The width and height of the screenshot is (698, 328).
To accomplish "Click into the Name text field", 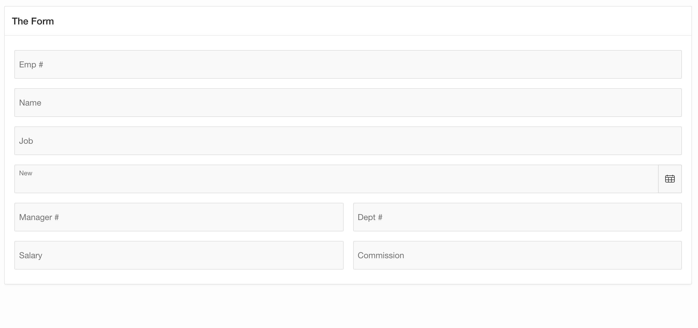I will [348, 103].
